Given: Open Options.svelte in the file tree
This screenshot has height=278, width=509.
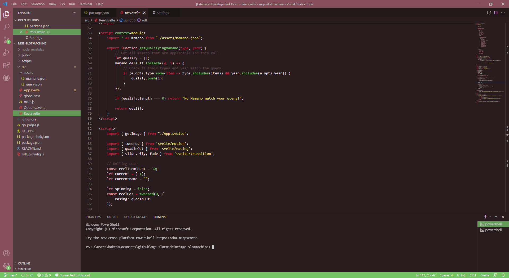Looking at the screenshot, I should click(47, 107).
